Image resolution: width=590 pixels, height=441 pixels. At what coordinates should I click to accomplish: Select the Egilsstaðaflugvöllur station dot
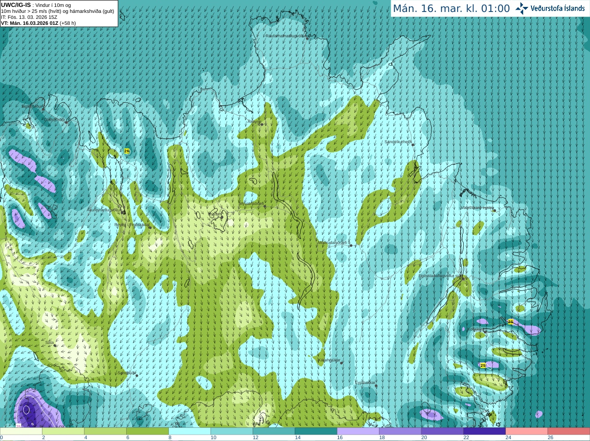pyautogui.click(x=463, y=278)
